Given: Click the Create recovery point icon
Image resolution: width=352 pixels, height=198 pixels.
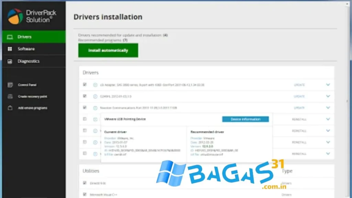Looking at the screenshot, I should coord(10,97).
